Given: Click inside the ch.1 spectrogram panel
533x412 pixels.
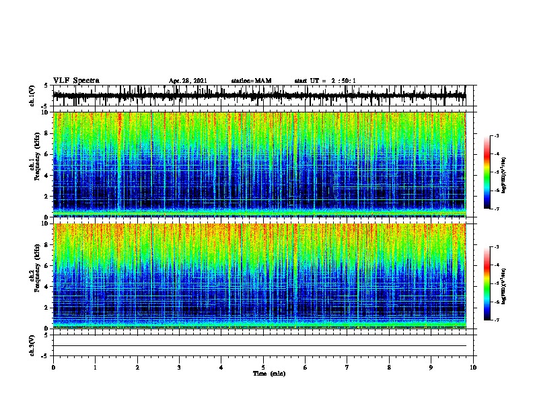Looking at the screenshot, I should [x=260, y=164].
